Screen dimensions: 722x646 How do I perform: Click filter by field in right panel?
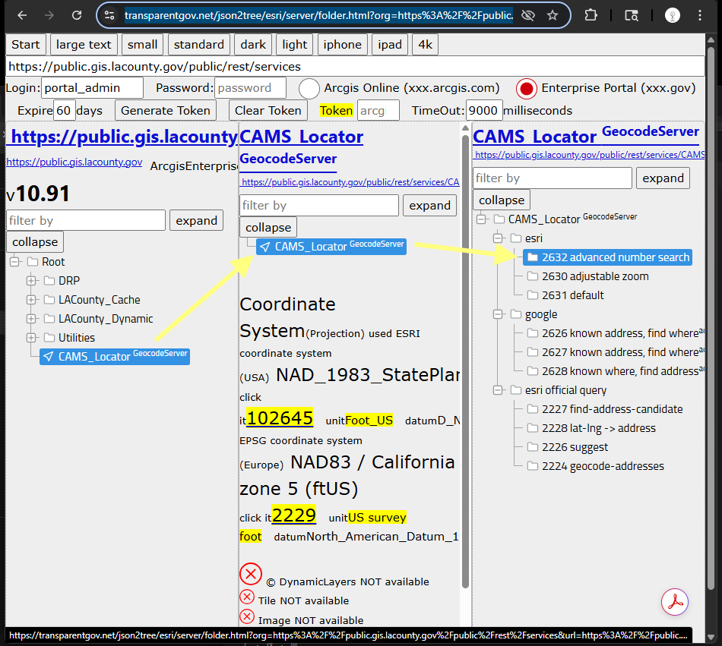coord(553,178)
